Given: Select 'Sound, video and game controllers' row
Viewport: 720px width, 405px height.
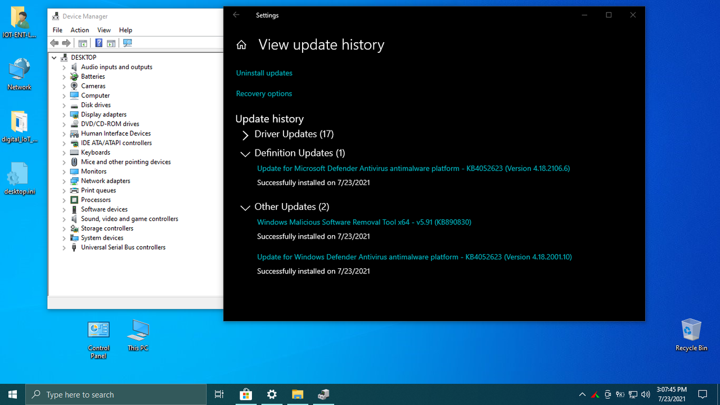Looking at the screenshot, I should pyautogui.click(x=129, y=219).
